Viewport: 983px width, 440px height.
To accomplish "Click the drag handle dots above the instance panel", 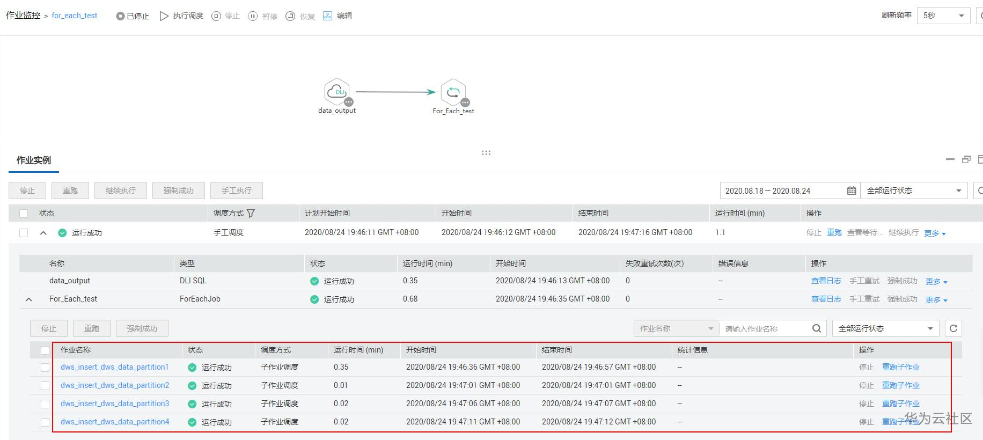I will (x=486, y=153).
